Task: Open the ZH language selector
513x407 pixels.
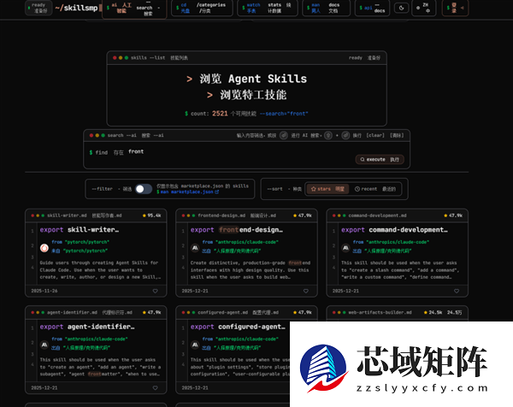Action: click(x=424, y=8)
